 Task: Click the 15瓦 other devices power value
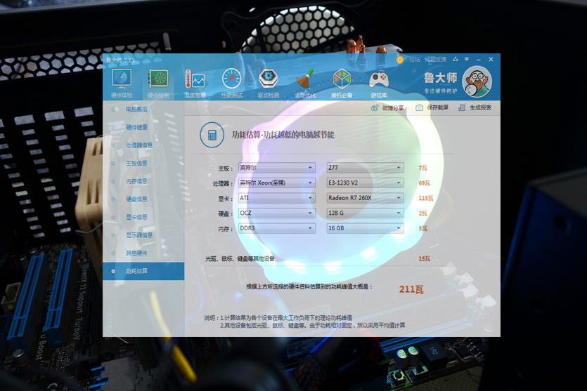pyautogui.click(x=424, y=258)
